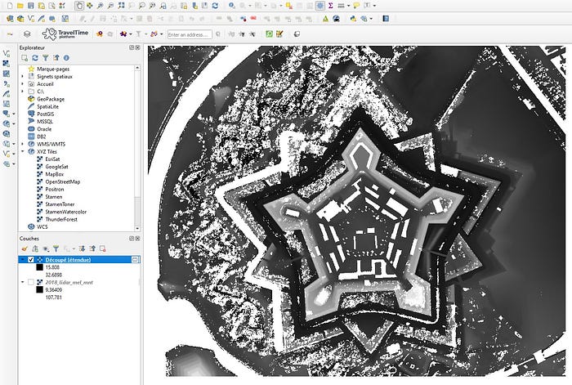Viewport: 572px width, 385px height.
Task: Click the Enter an address field
Action: point(190,34)
